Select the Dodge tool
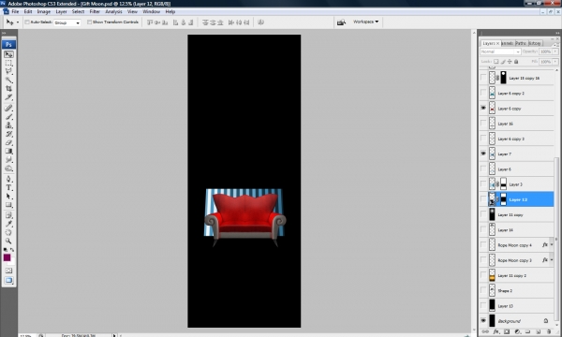This screenshot has width=562, height=337. coord(9,168)
